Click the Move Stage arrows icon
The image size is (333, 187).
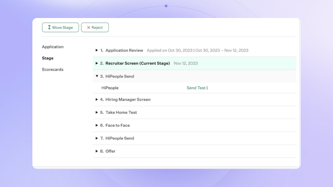[x=49, y=28]
